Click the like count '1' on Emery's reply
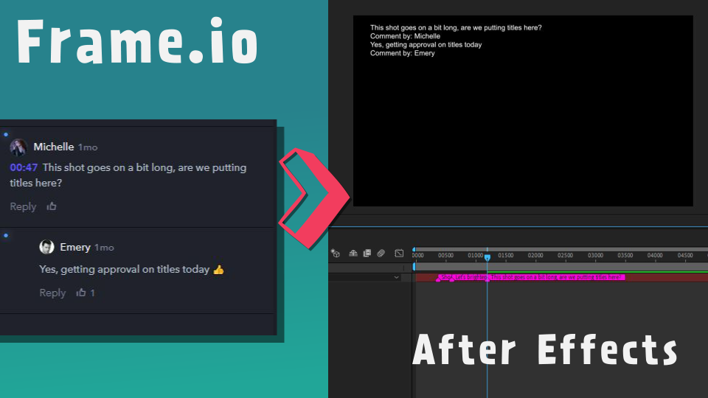The width and height of the screenshot is (708, 398). [x=93, y=293]
